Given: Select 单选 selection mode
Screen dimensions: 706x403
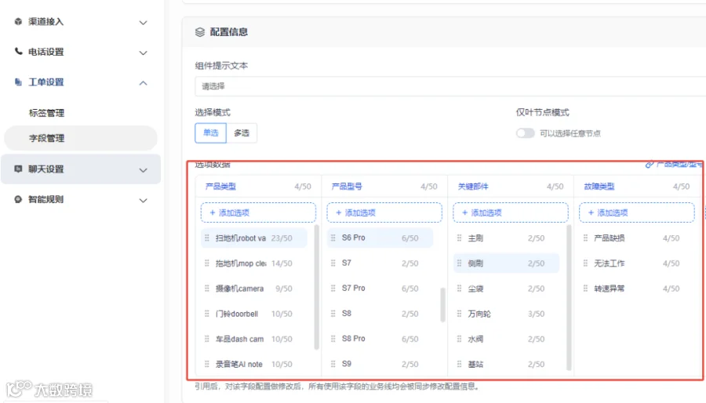Looking at the screenshot, I should (x=211, y=133).
